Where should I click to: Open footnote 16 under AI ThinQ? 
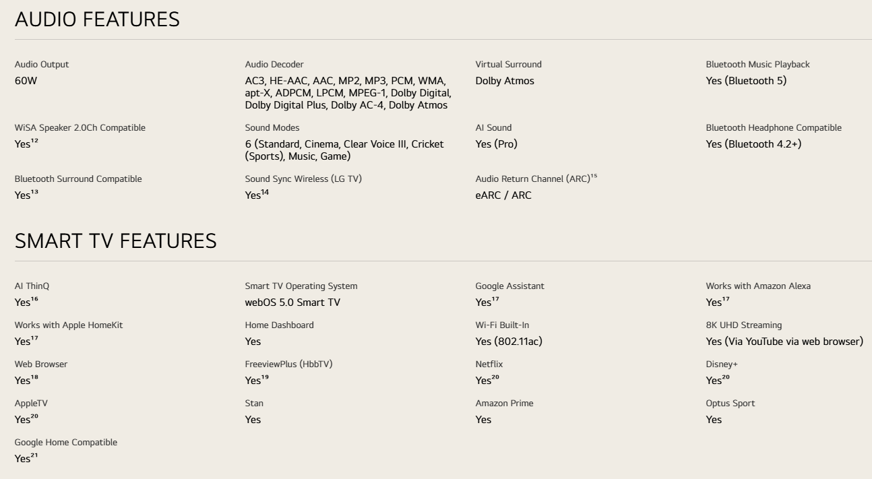pos(34,298)
